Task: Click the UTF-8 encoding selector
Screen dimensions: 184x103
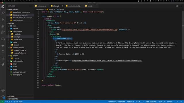Action: click(x=138, y=102)
